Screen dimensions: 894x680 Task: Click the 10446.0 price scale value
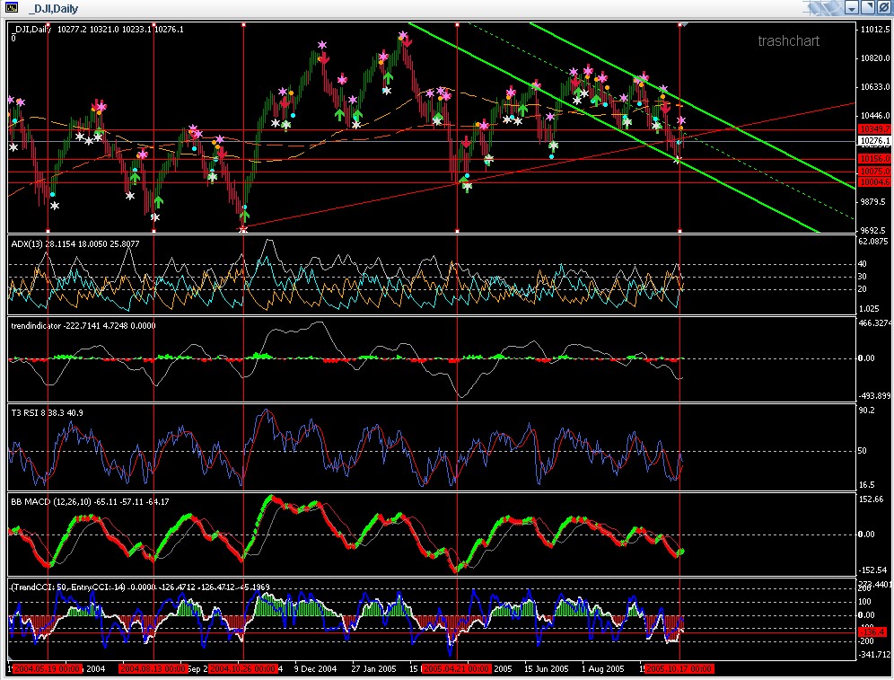tap(875, 115)
